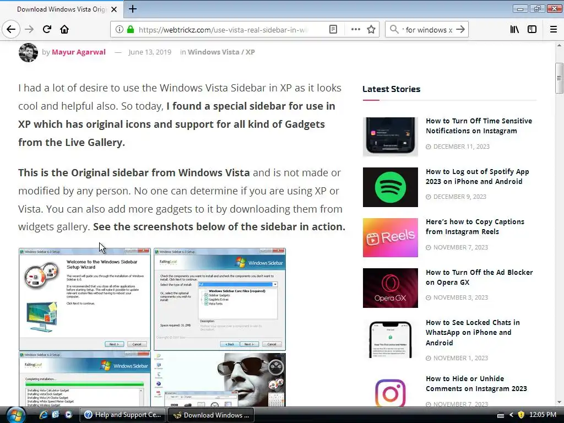Click the scrollbar up arrow
Image resolution: width=564 pixels, height=423 pixels.
(x=559, y=45)
